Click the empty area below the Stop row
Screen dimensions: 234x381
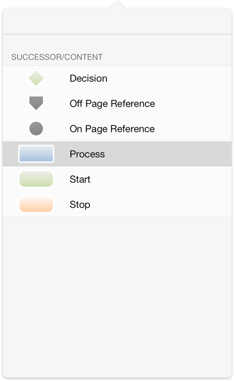point(117,296)
